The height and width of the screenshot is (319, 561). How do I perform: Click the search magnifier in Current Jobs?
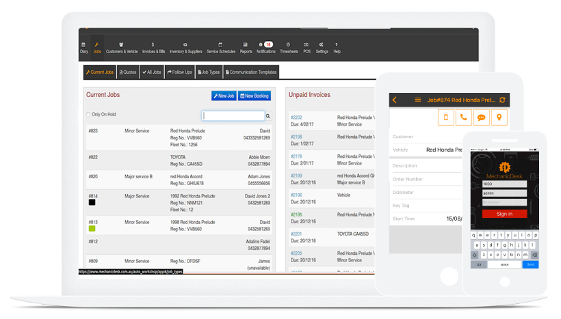[268, 116]
